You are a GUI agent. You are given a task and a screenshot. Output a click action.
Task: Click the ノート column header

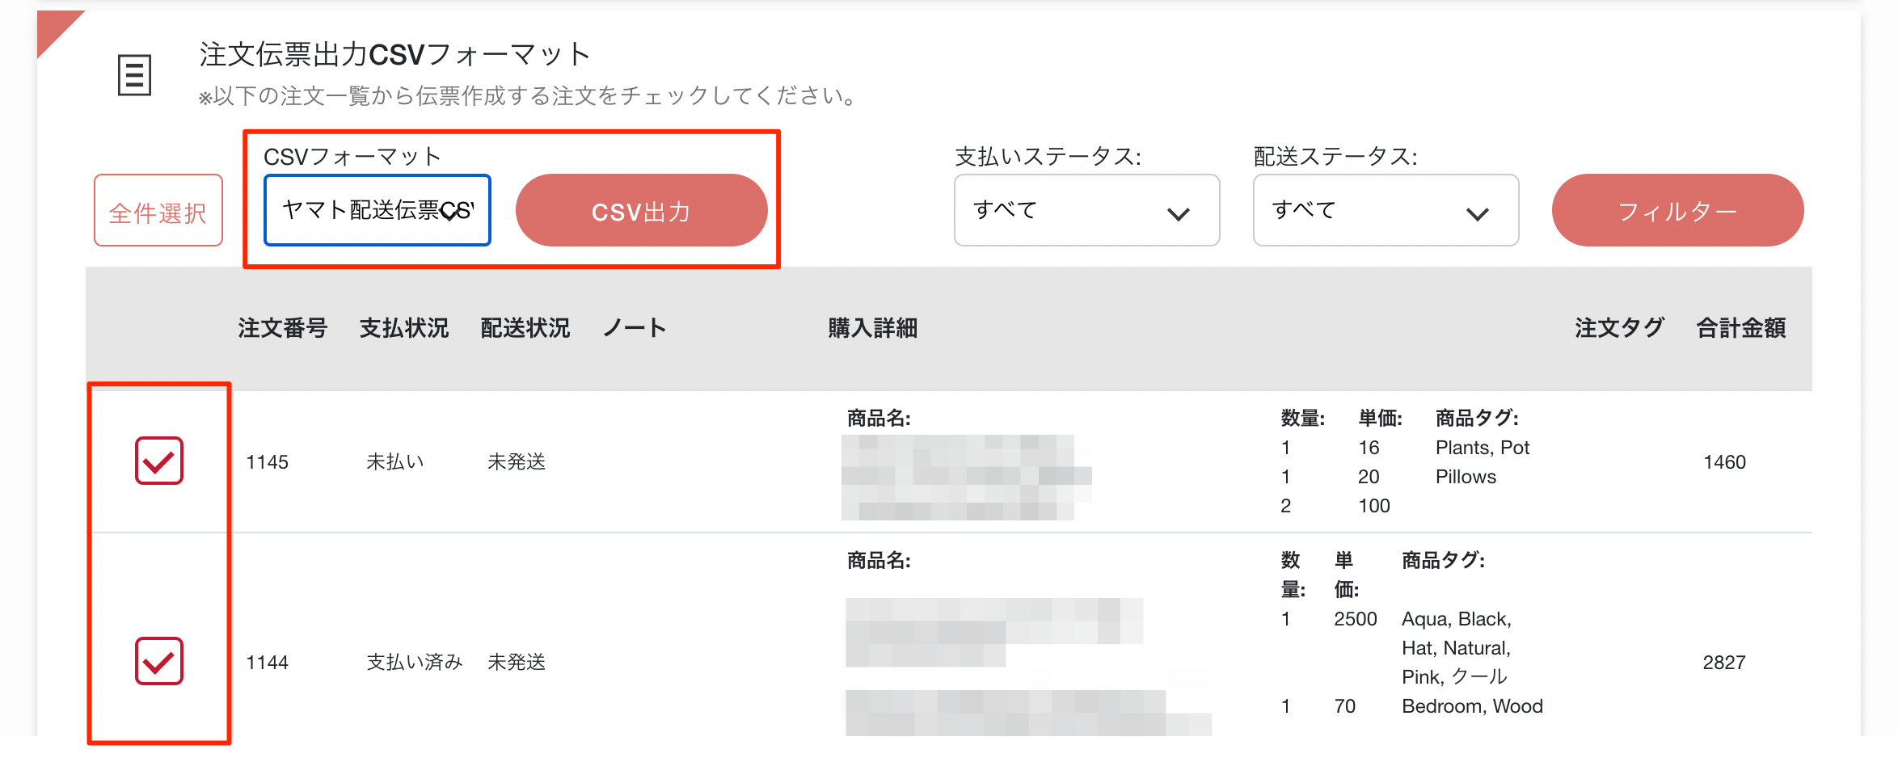point(635,328)
